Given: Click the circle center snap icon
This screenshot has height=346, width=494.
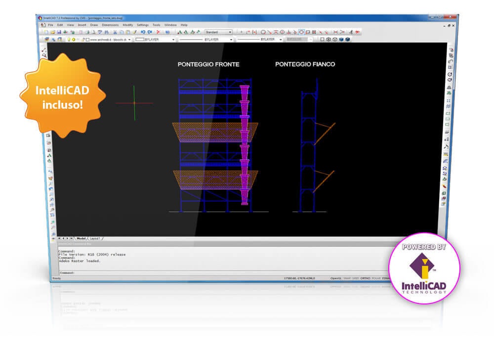Looking at the screenshot, I should point(282,32).
